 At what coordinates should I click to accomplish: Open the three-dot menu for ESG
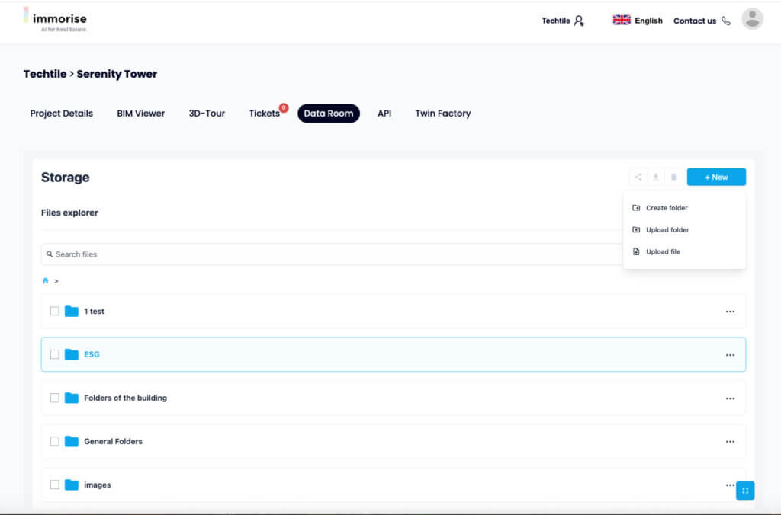coord(730,355)
